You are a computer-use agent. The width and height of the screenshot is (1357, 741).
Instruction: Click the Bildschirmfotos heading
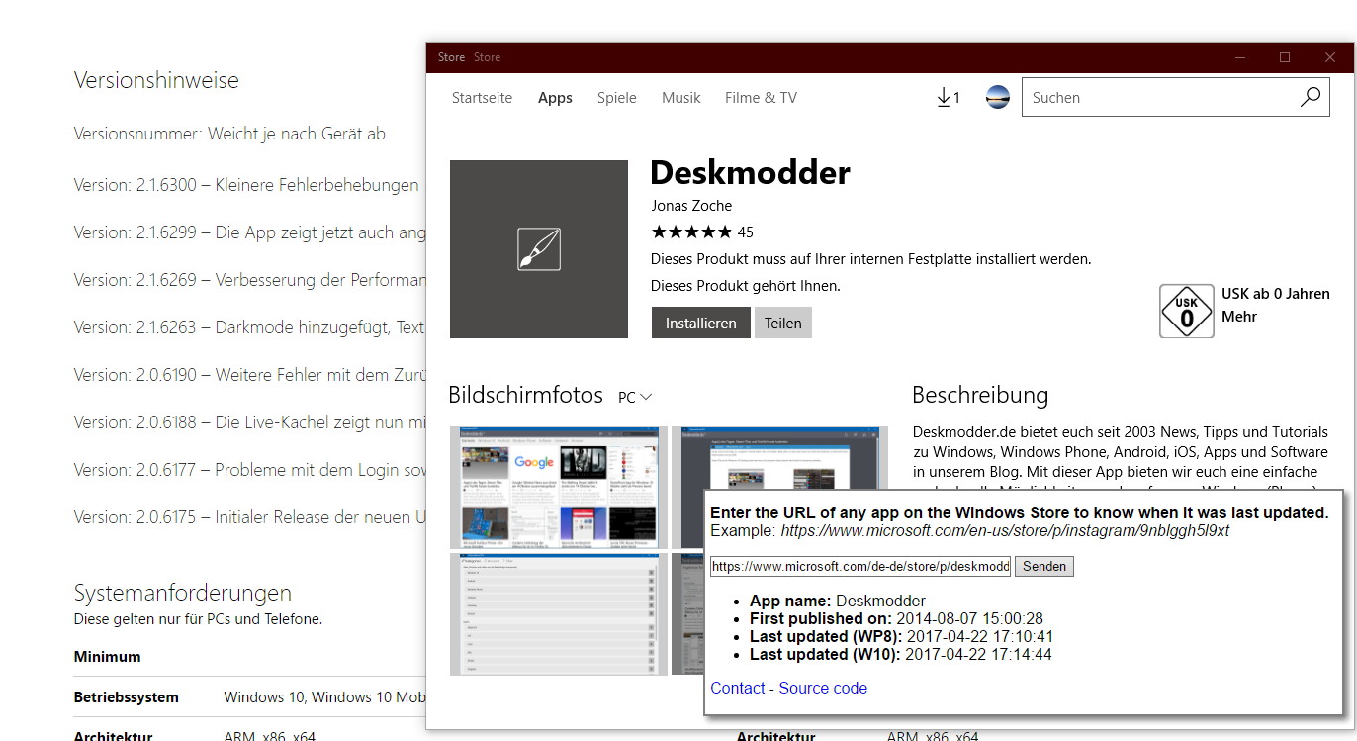(525, 395)
